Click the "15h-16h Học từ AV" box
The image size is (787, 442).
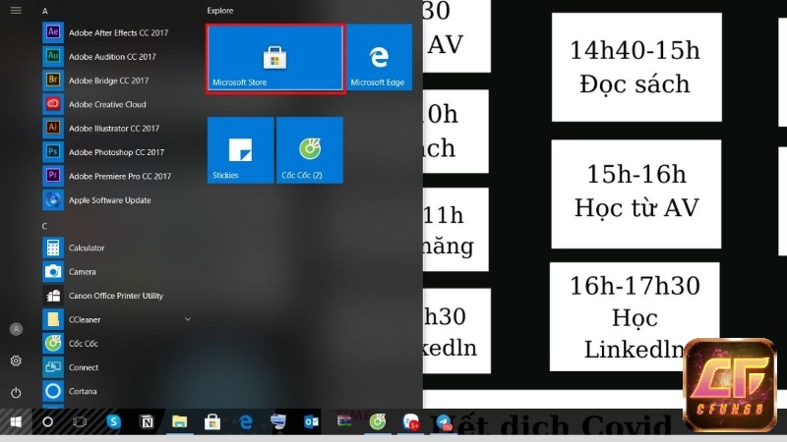point(636,193)
